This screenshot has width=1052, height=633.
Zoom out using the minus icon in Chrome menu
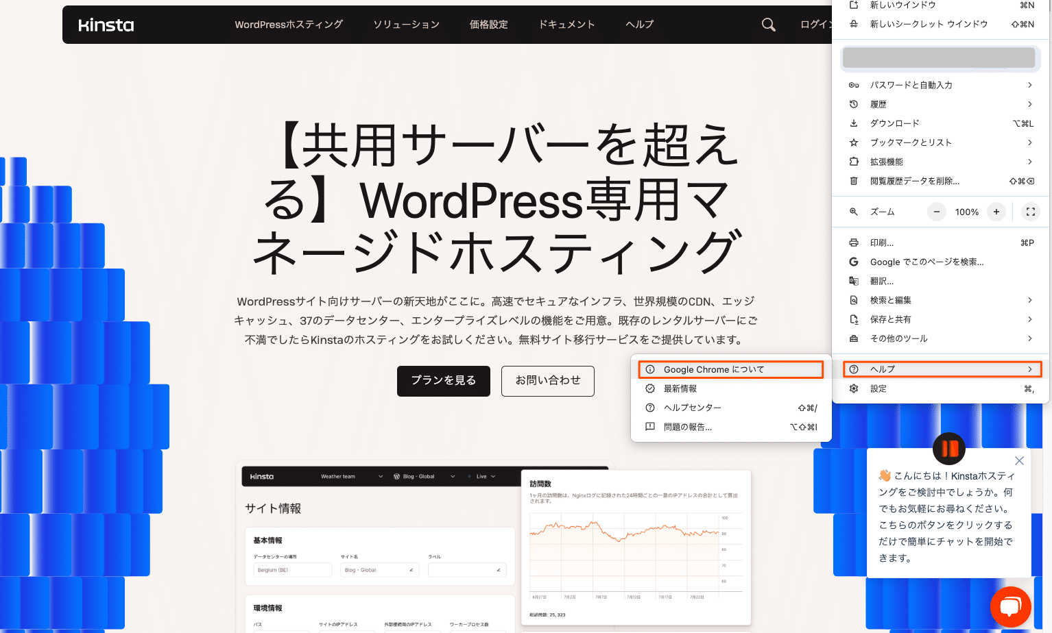click(936, 212)
